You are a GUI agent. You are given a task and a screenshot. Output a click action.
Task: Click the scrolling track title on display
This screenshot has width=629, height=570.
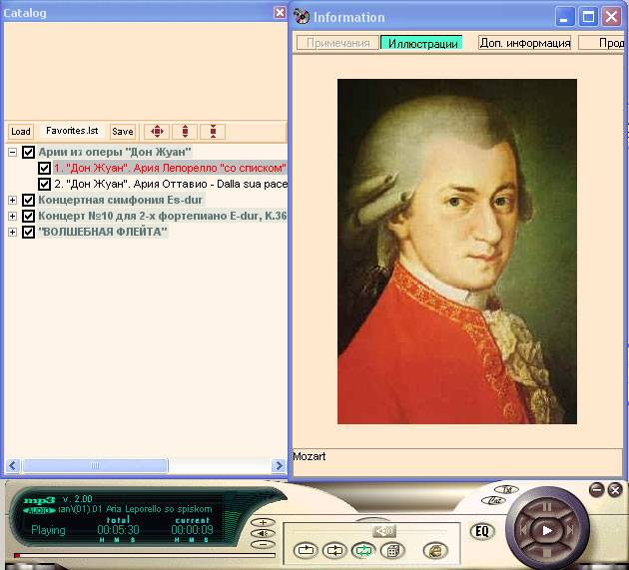click(x=135, y=509)
